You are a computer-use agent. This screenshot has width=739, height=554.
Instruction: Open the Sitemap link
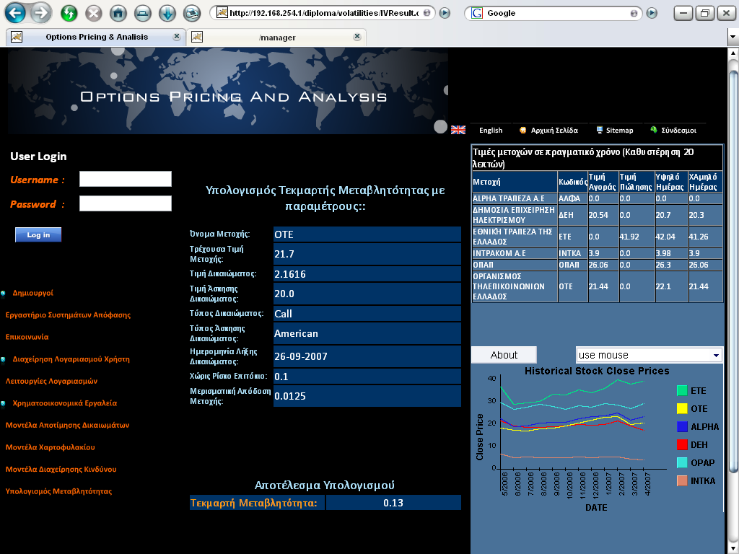click(x=619, y=131)
